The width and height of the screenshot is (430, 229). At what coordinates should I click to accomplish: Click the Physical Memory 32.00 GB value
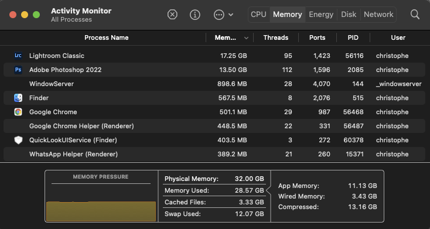coord(250,179)
